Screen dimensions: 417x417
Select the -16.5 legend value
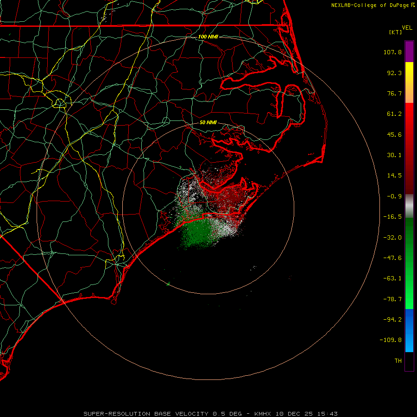pyautogui.click(x=392, y=217)
